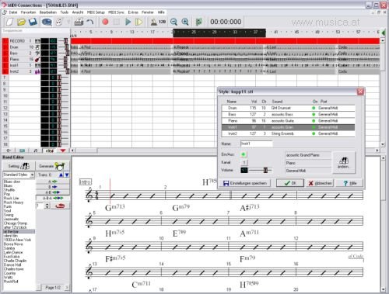Open the Hilfe menu
389x294 pixels.
click(x=161, y=12)
